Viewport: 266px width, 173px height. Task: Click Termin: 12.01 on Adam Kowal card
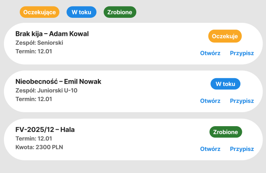pyautogui.click(x=34, y=51)
